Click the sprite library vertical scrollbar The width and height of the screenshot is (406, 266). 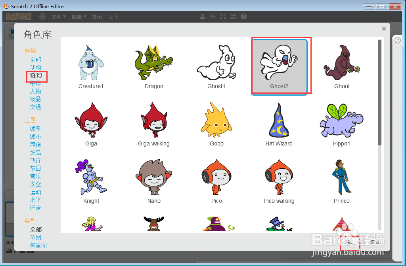point(379,92)
